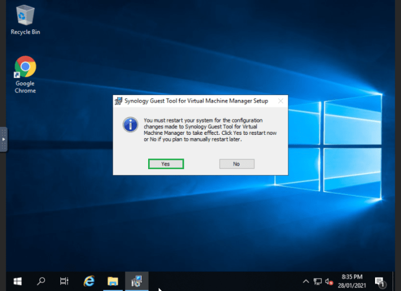
Task: Open taskbar Search magnifier
Action: point(41,281)
